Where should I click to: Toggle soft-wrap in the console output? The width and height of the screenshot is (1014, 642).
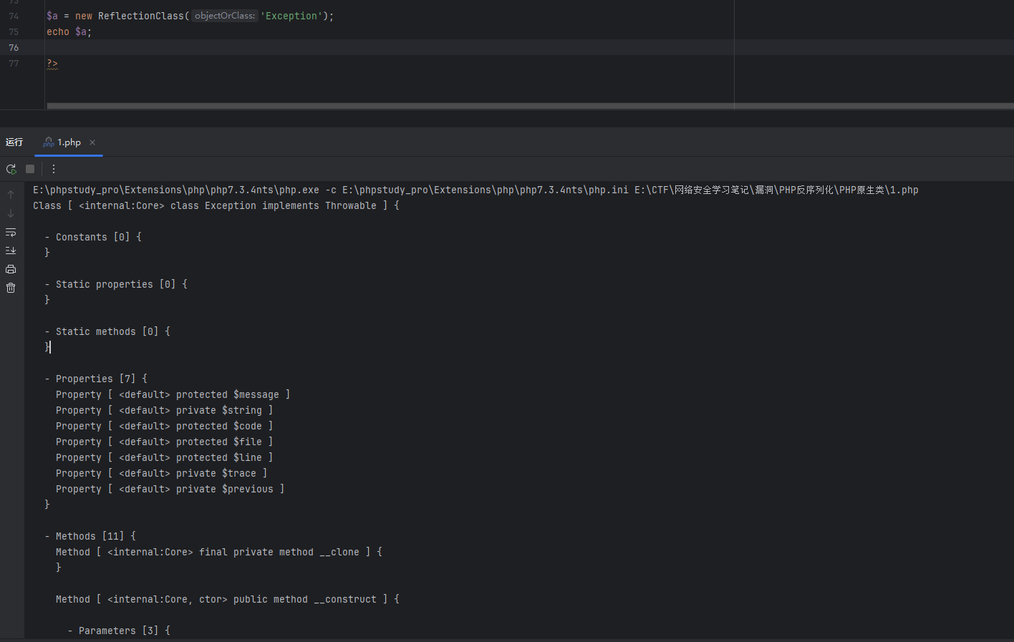[x=11, y=232]
